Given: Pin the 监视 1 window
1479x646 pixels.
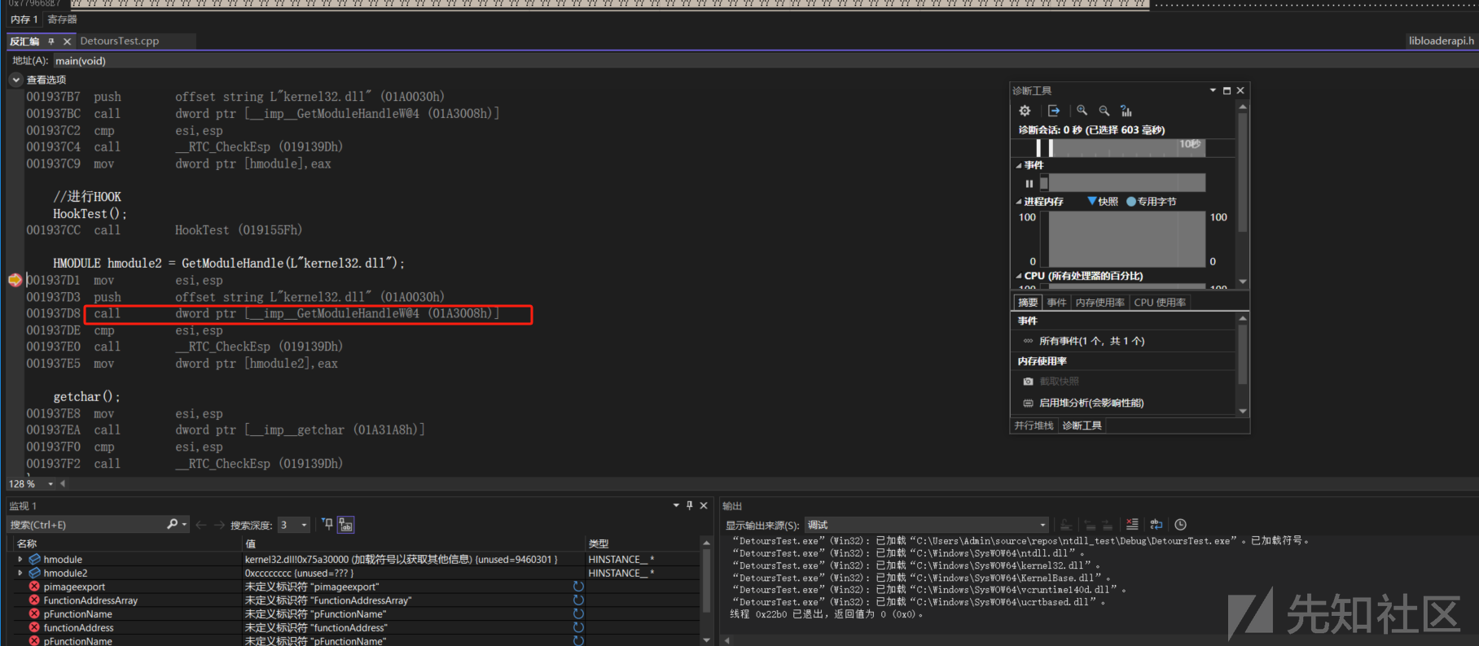Looking at the screenshot, I should pos(690,505).
